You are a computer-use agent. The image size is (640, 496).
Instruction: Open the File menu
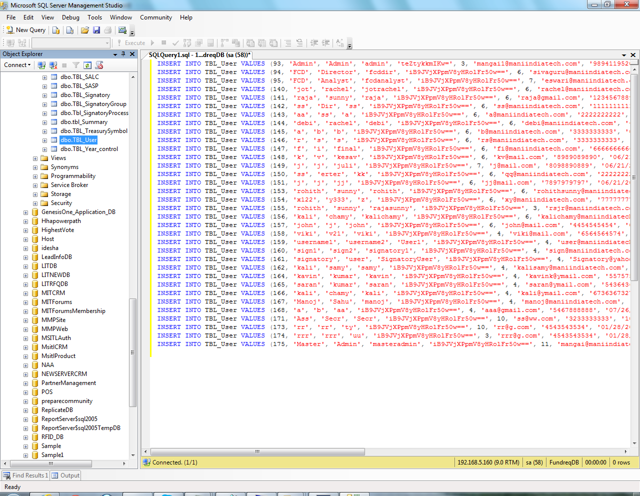click(x=11, y=17)
